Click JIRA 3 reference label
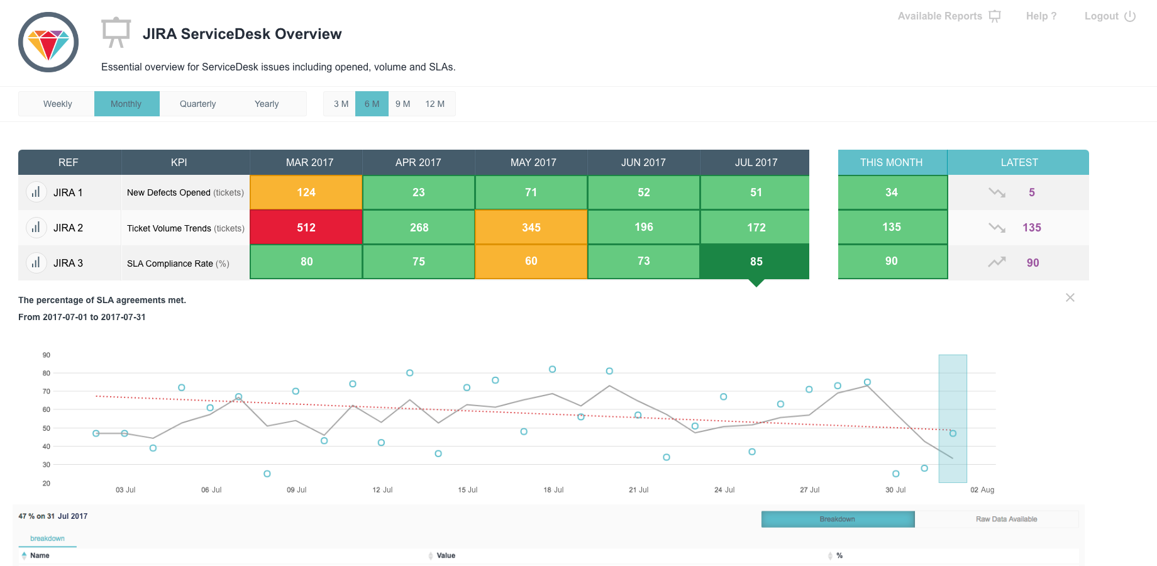 click(x=68, y=263)
